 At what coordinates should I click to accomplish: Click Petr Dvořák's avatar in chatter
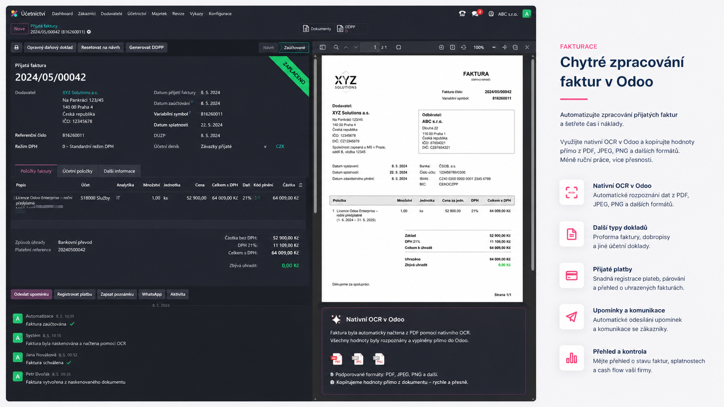(17, 377)
